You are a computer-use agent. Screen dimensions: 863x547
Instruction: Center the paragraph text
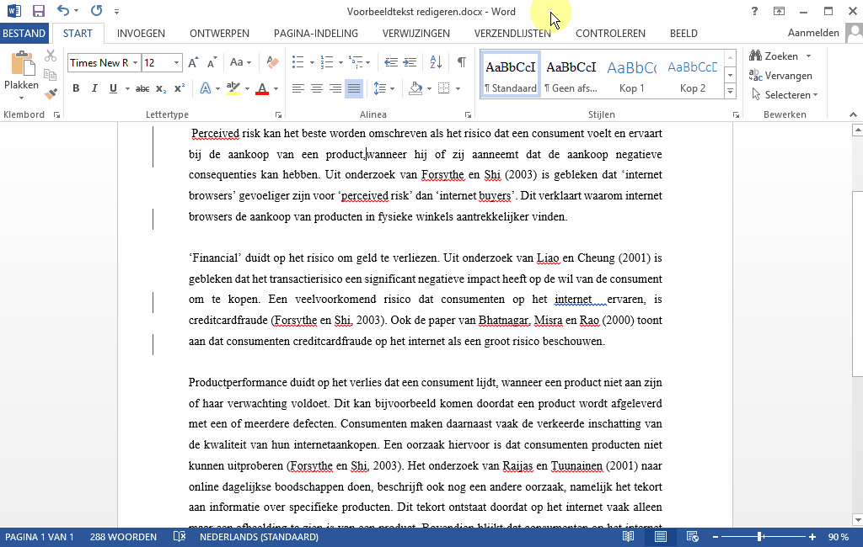pos(317,88)
